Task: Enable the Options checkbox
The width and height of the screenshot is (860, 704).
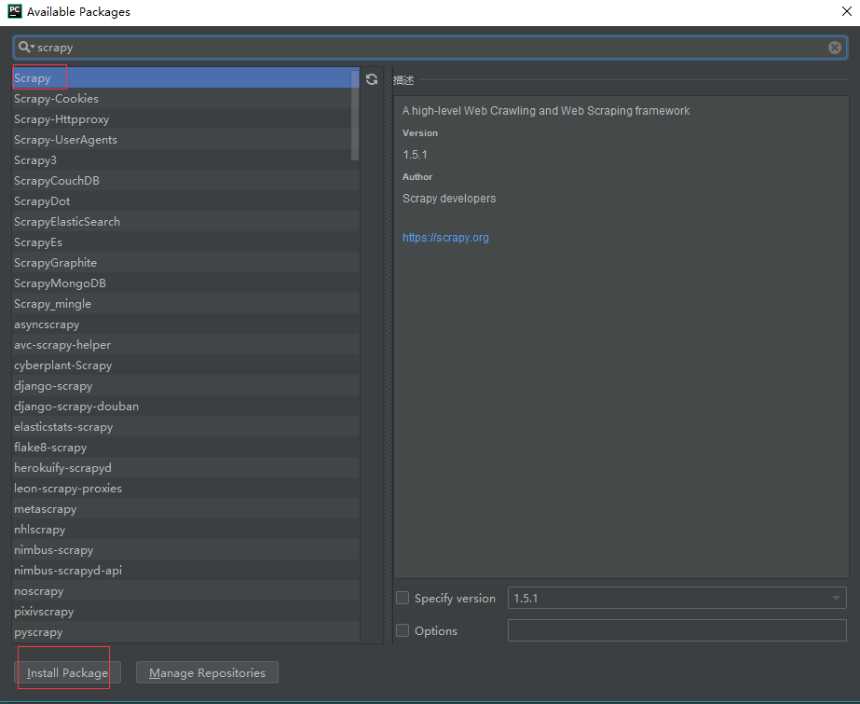Action: 403,630
